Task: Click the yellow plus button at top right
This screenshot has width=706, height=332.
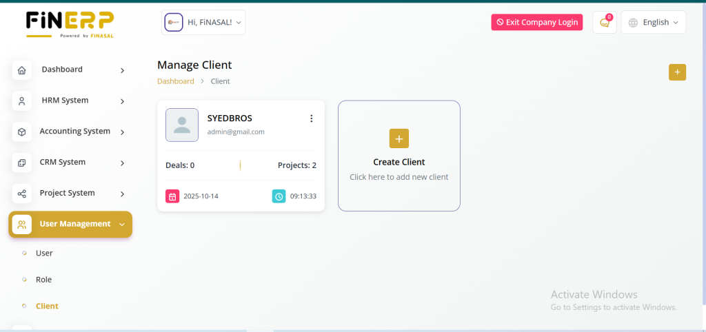Action: point(677,72)
